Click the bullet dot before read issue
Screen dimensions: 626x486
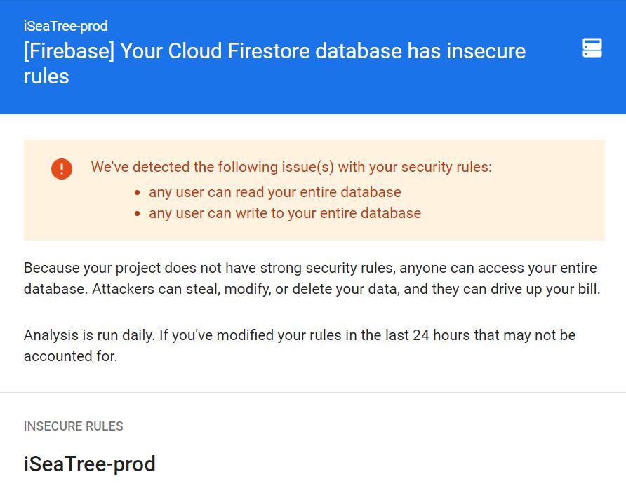[x=138, y=193]
